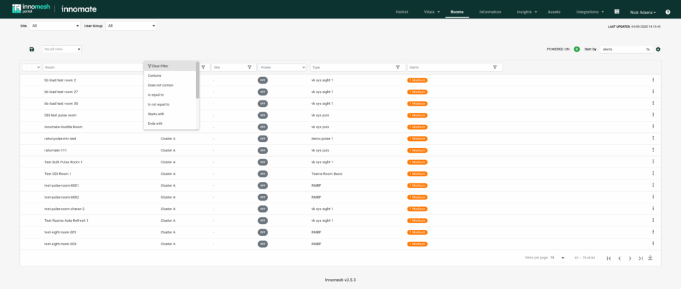681x289 pixels.
Task: Open Site column filter funnel icon
Action: click(249, 67)
